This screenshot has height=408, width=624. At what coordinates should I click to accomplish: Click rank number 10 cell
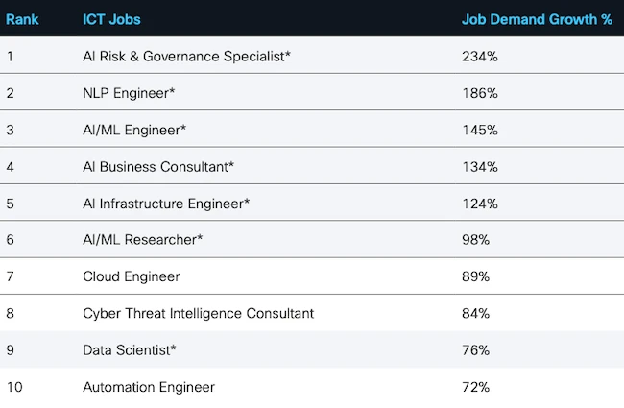tap(14, 387)
